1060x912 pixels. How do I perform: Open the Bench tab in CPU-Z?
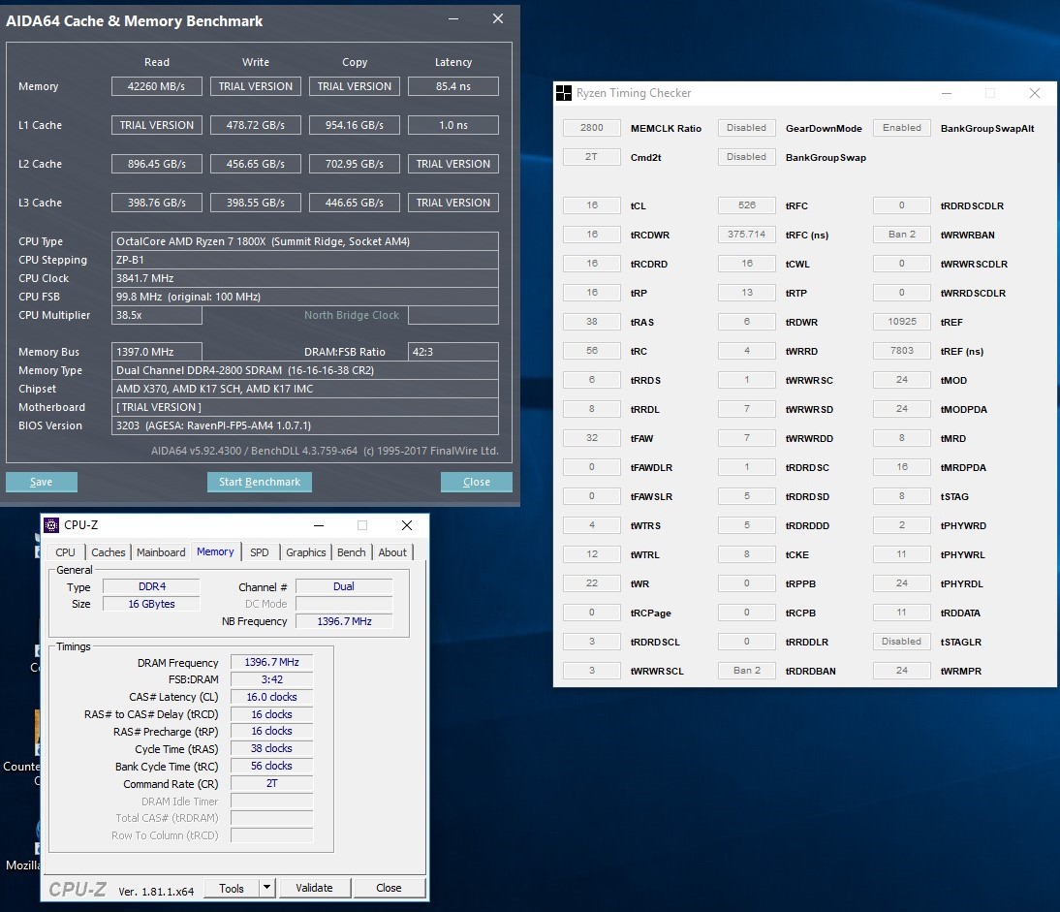(352, 552)
